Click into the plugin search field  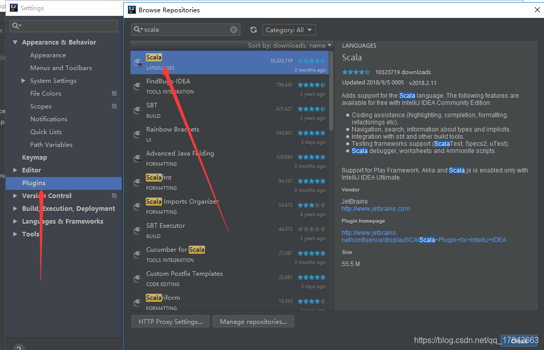coord(186,30)
